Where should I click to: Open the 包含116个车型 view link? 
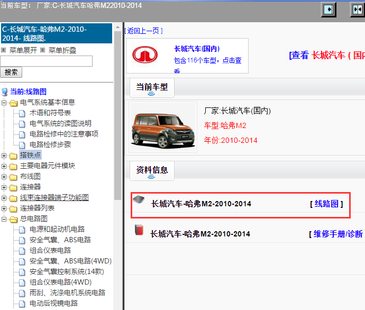pyautogui.click(x=208, y=60)
